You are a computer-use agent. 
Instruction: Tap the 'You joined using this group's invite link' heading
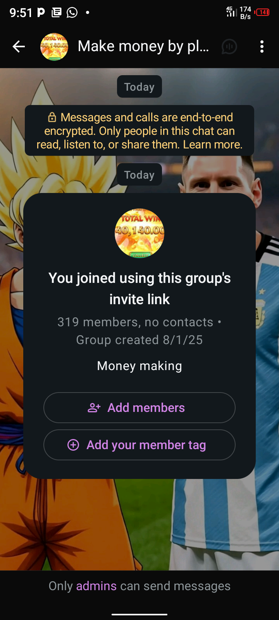click(139, 288)
